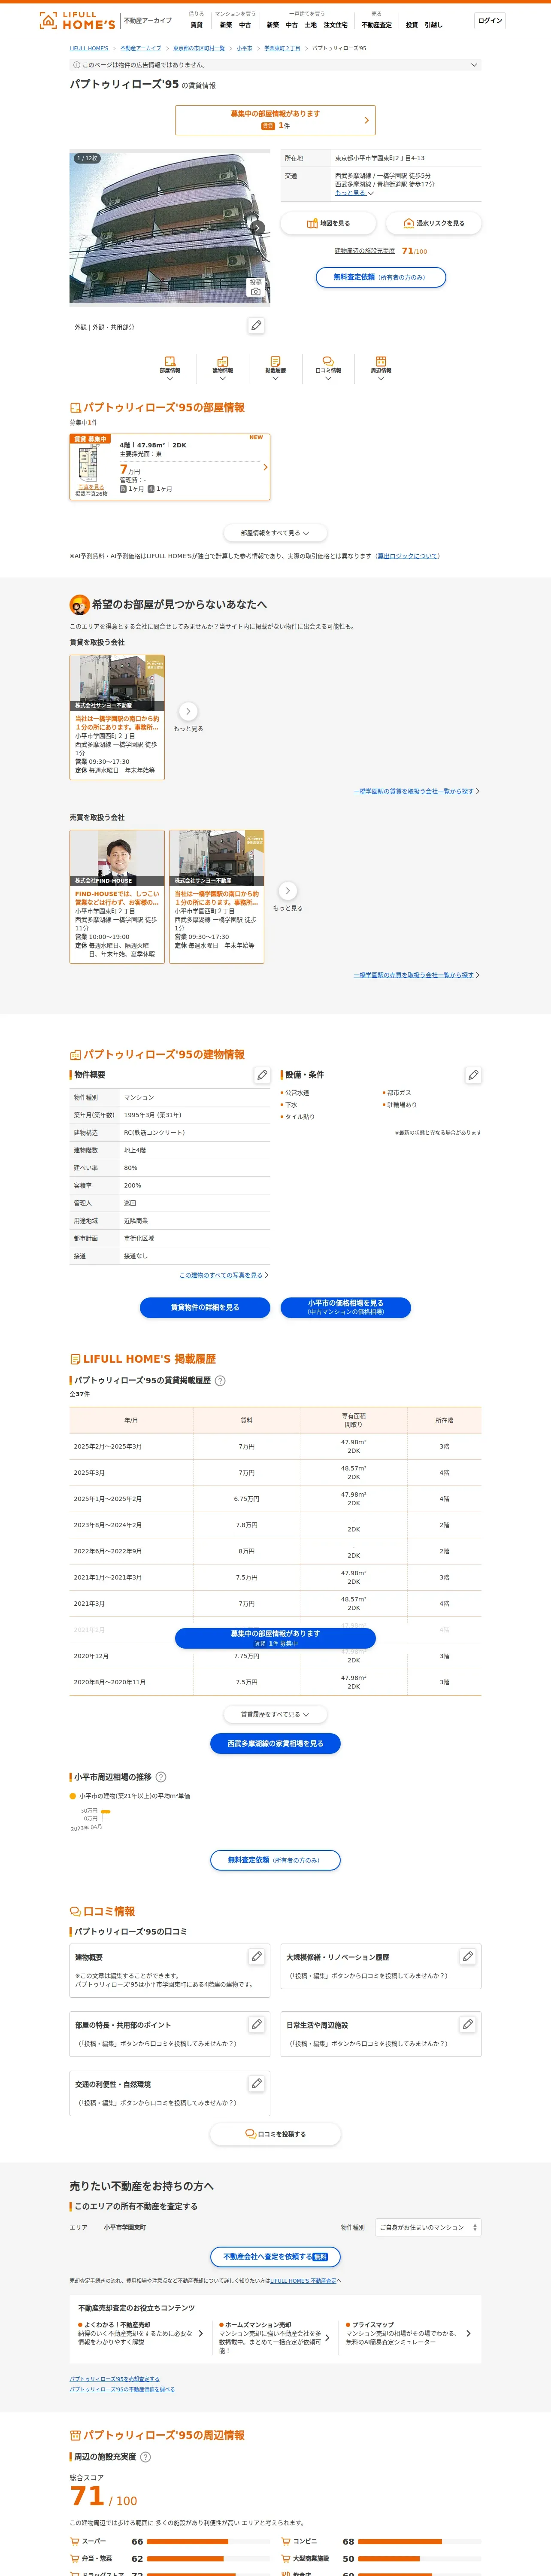Click help icon beside 周辺の施設充実度
The width and height of the screenshot is (551, 2576).
145,2457
